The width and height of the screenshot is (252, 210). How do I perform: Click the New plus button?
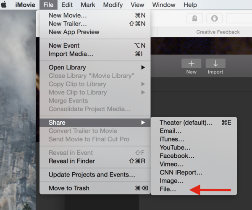coord(191,64)
